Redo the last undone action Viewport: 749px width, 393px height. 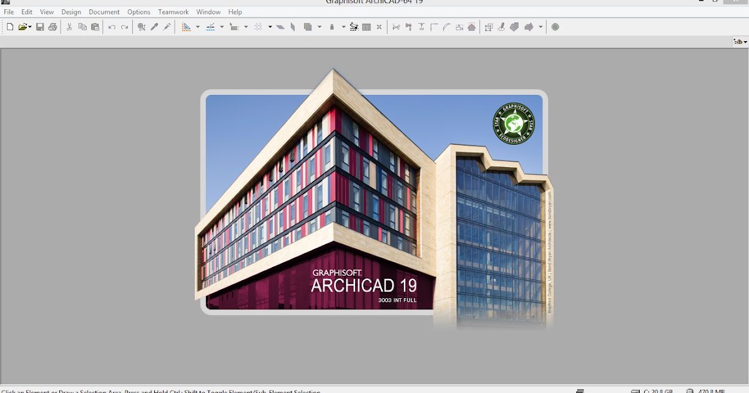125,27
